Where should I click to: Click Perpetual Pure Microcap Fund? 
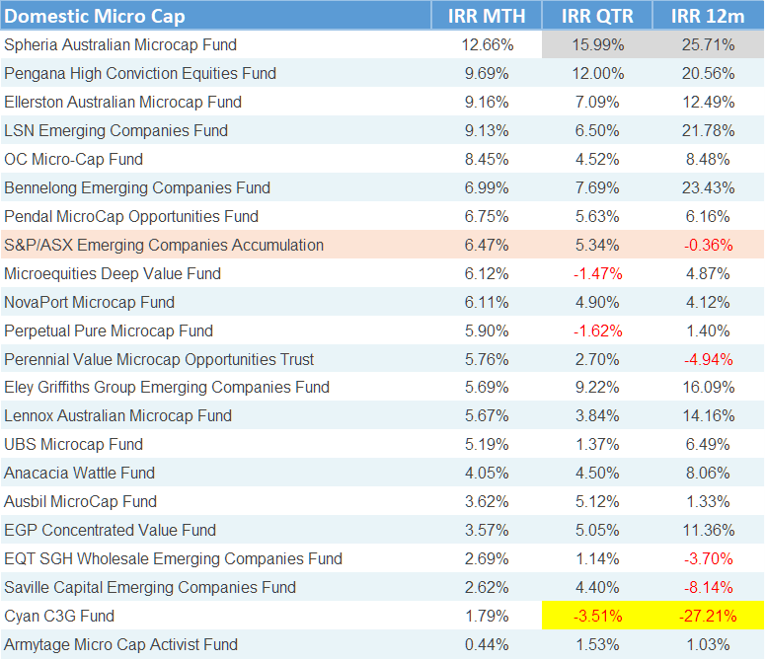pos(109,330)
